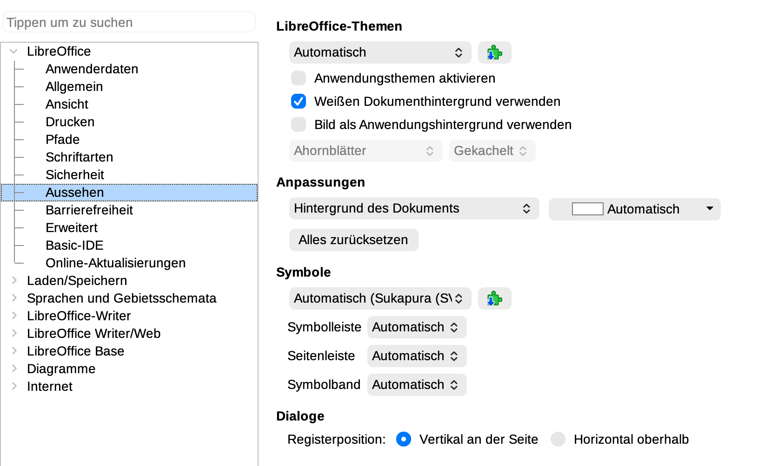Image resolution: width=758 pixels, height=466 pixels.
Task: Expand the Laden/Speichern node
Action: (x=14, y=280)
